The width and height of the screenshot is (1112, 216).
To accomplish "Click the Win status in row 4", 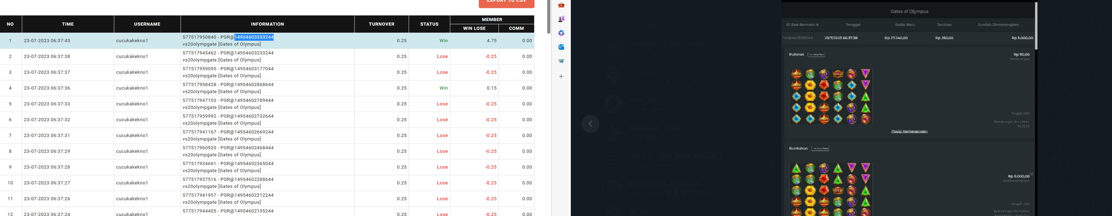I will pyautogui.click(x=443, y=88).
